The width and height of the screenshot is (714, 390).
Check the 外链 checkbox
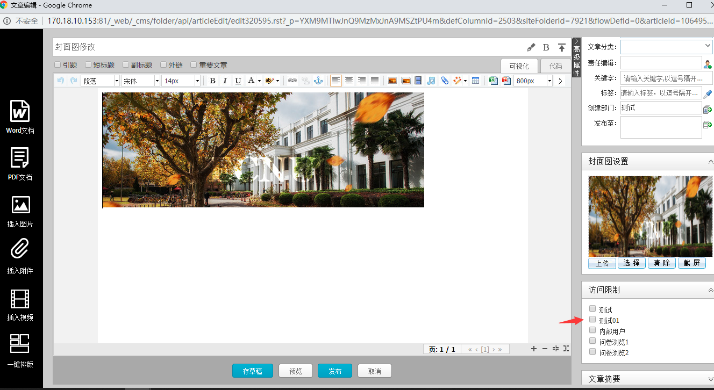(x=163, y=64)
